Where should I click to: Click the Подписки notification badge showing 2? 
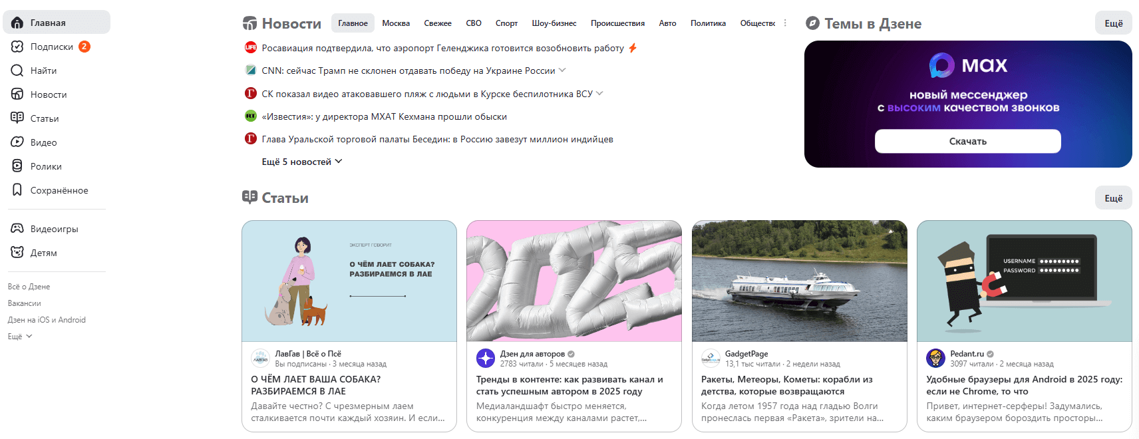[x=84, y=47]
